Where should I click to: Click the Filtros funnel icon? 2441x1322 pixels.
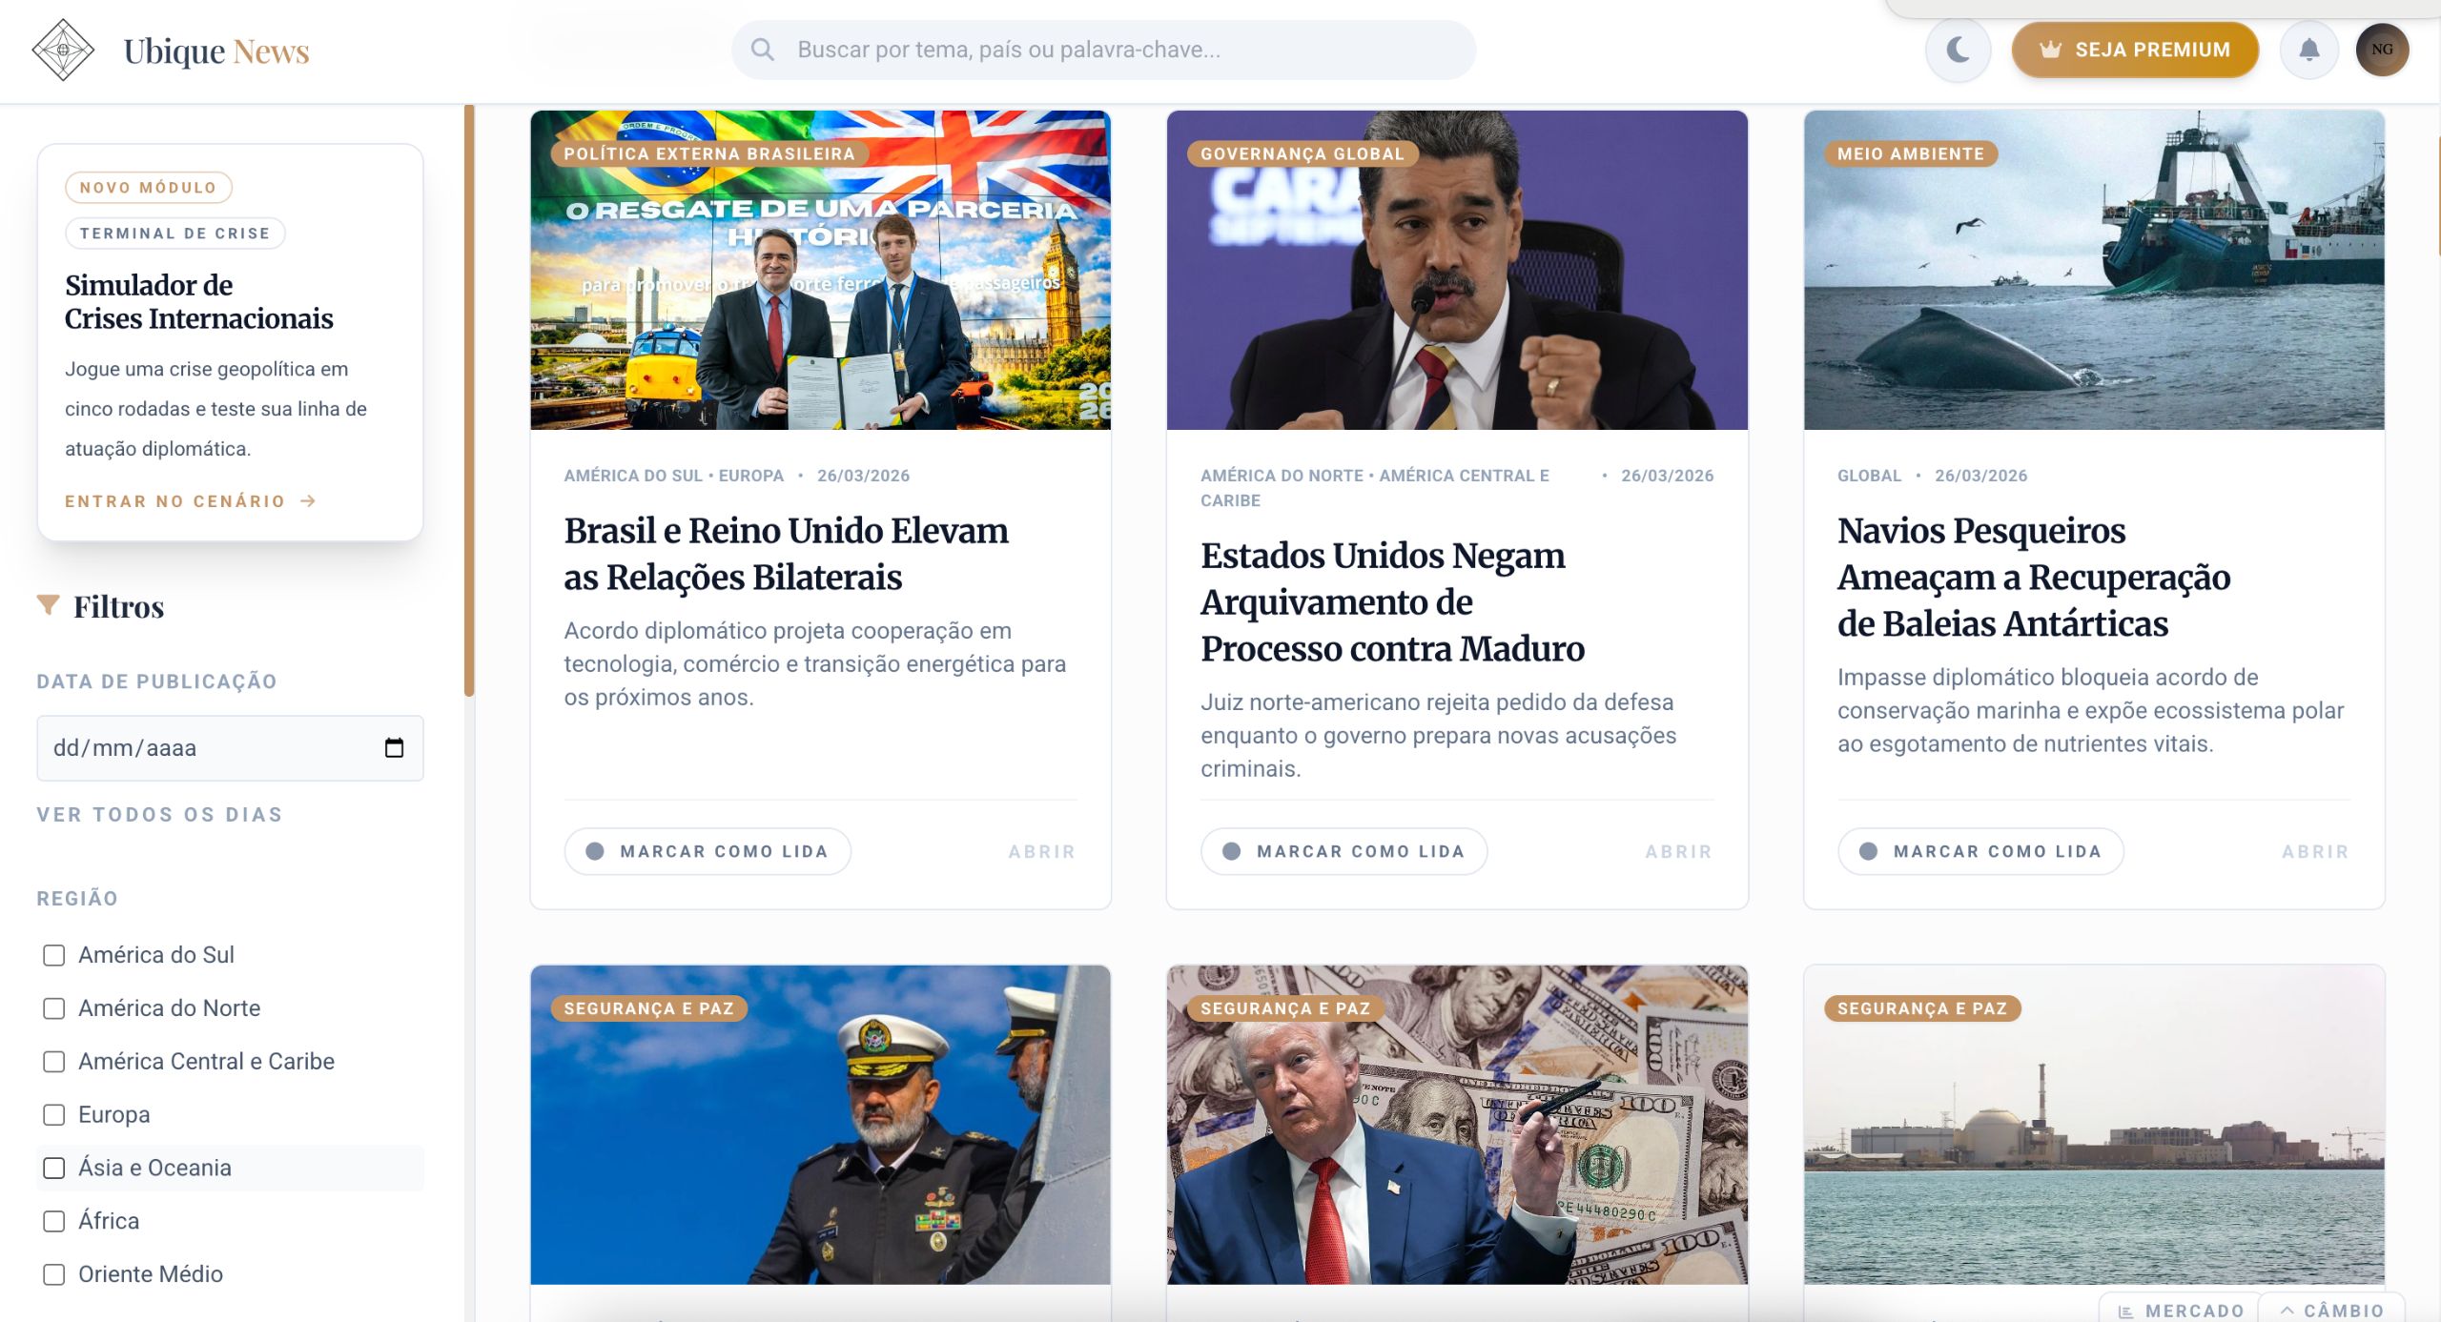coord(48,605)
